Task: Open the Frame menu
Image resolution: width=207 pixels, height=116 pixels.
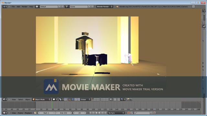Action: (x=20, y=113)
